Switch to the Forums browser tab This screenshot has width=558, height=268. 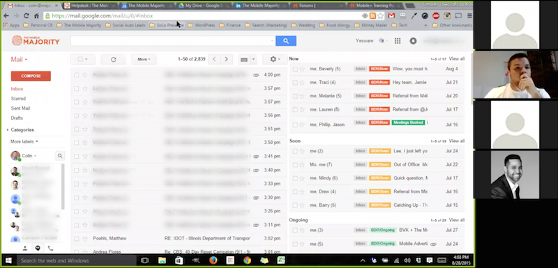pyautogui.click(x=318, y=6)
